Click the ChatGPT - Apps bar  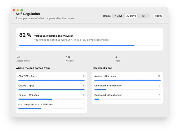click(x=52, y=80)
